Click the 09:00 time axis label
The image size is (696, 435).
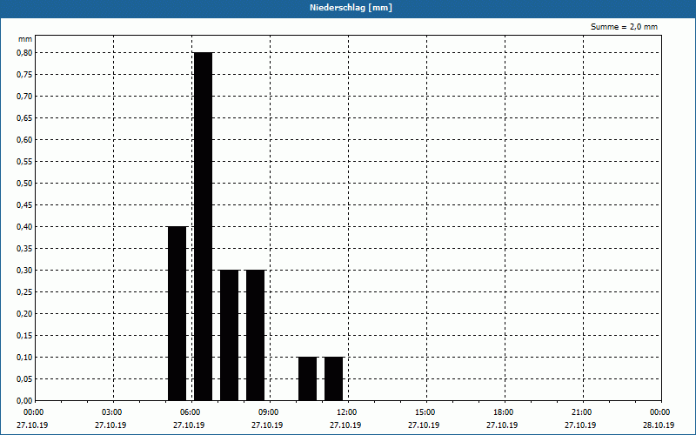click(268, 412)
